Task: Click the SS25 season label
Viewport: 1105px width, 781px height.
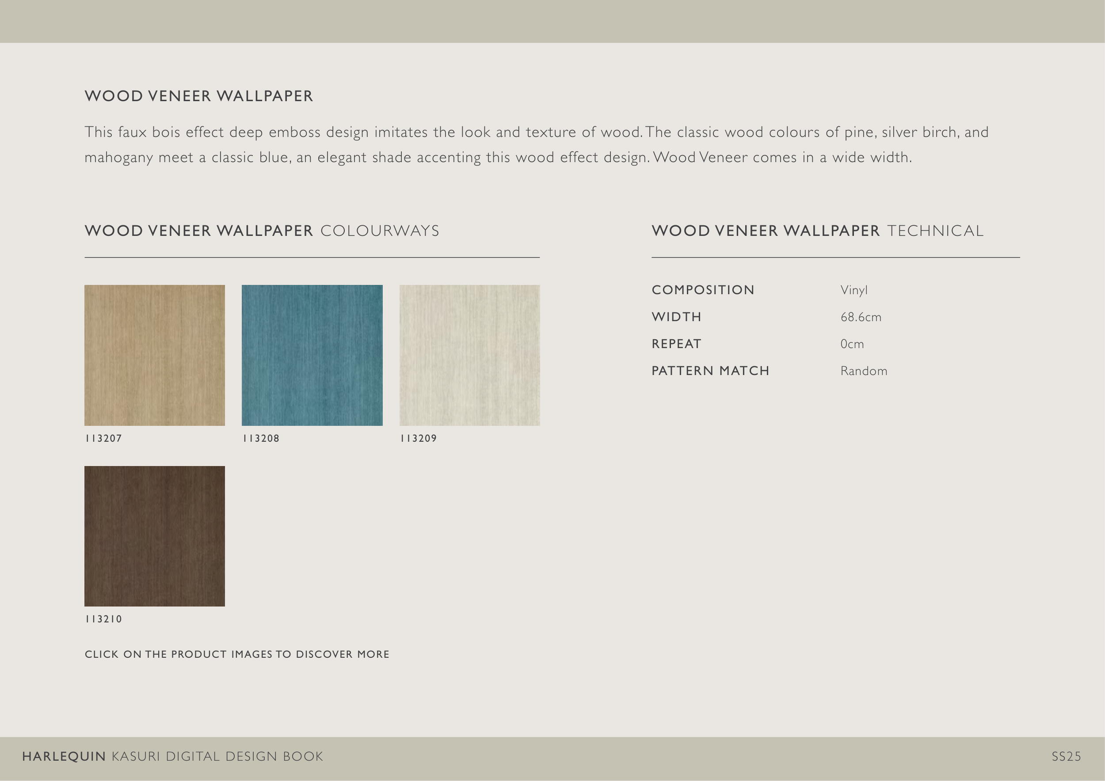Action: 1066,756
